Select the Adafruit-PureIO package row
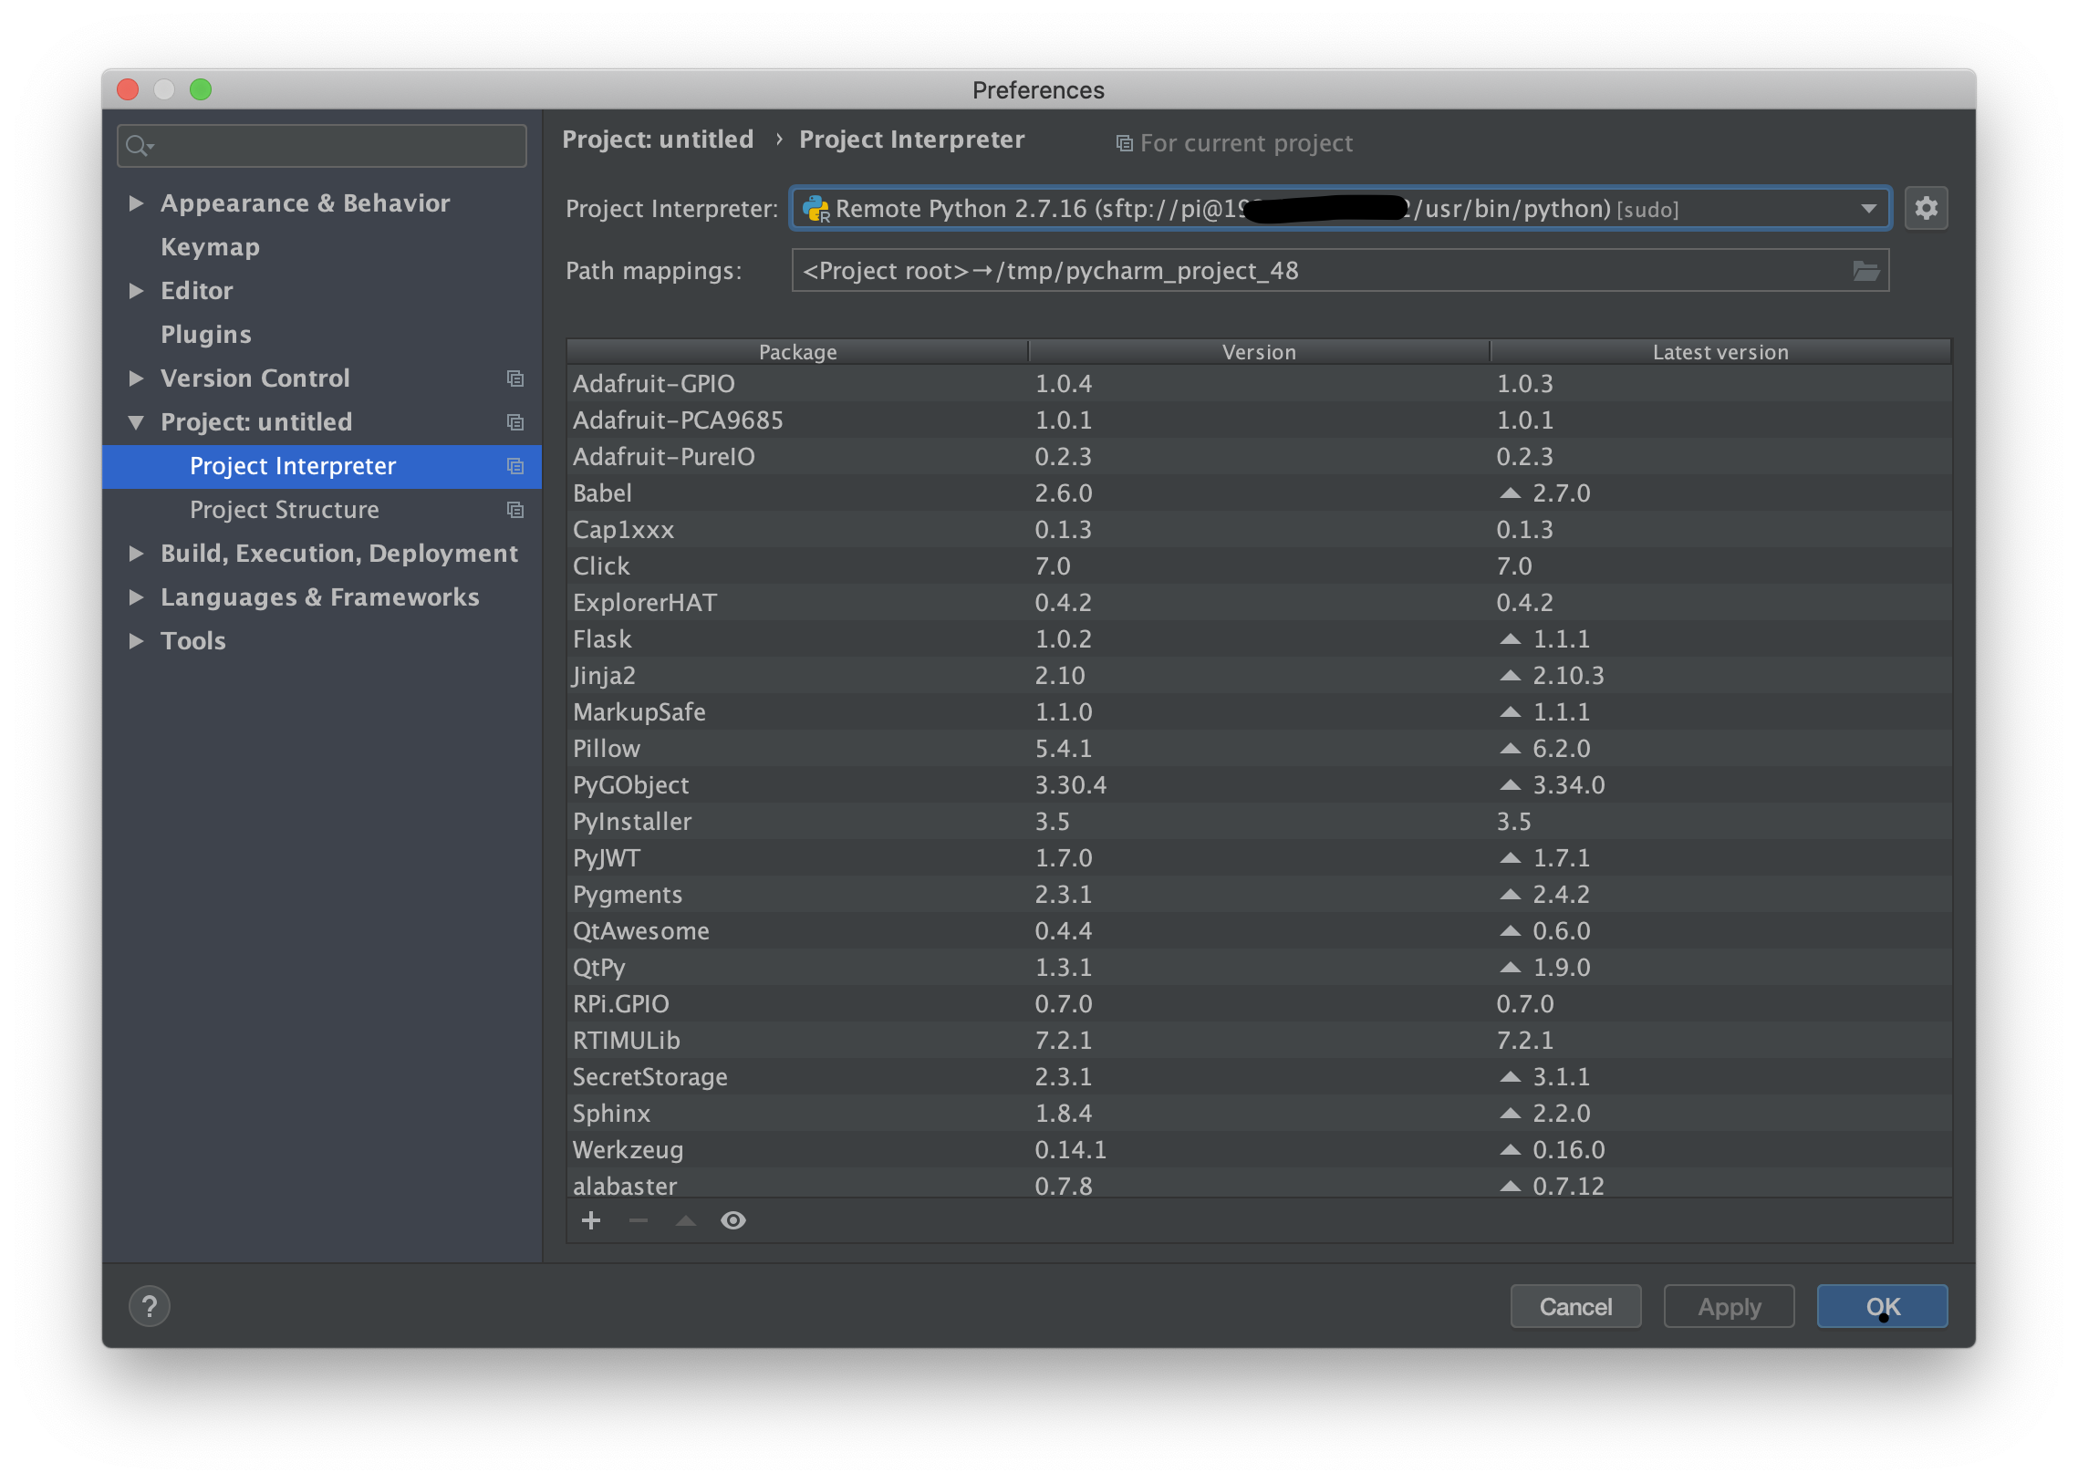 click(x=1259, y=457)
